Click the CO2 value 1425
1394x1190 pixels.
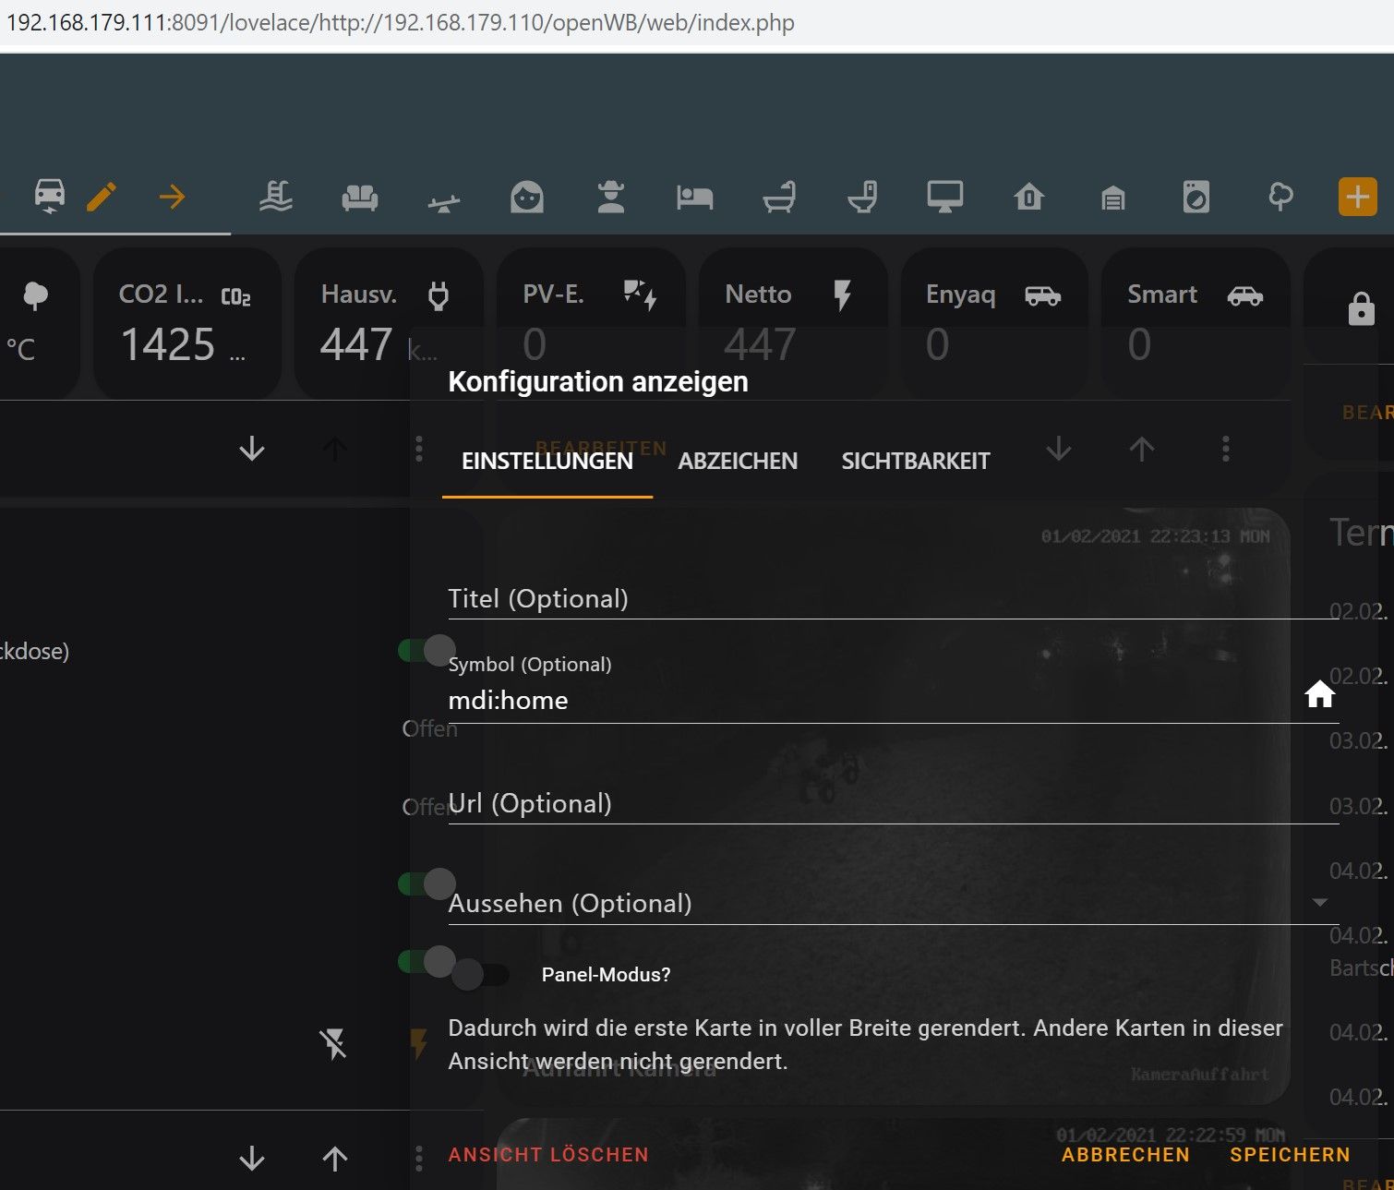(x=168, y=344)
